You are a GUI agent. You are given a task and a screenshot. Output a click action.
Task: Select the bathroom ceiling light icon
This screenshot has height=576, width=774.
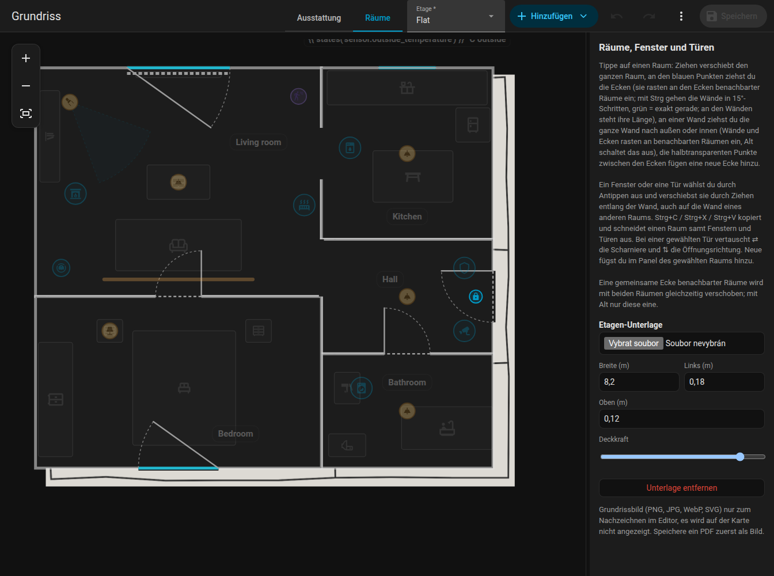407,411
